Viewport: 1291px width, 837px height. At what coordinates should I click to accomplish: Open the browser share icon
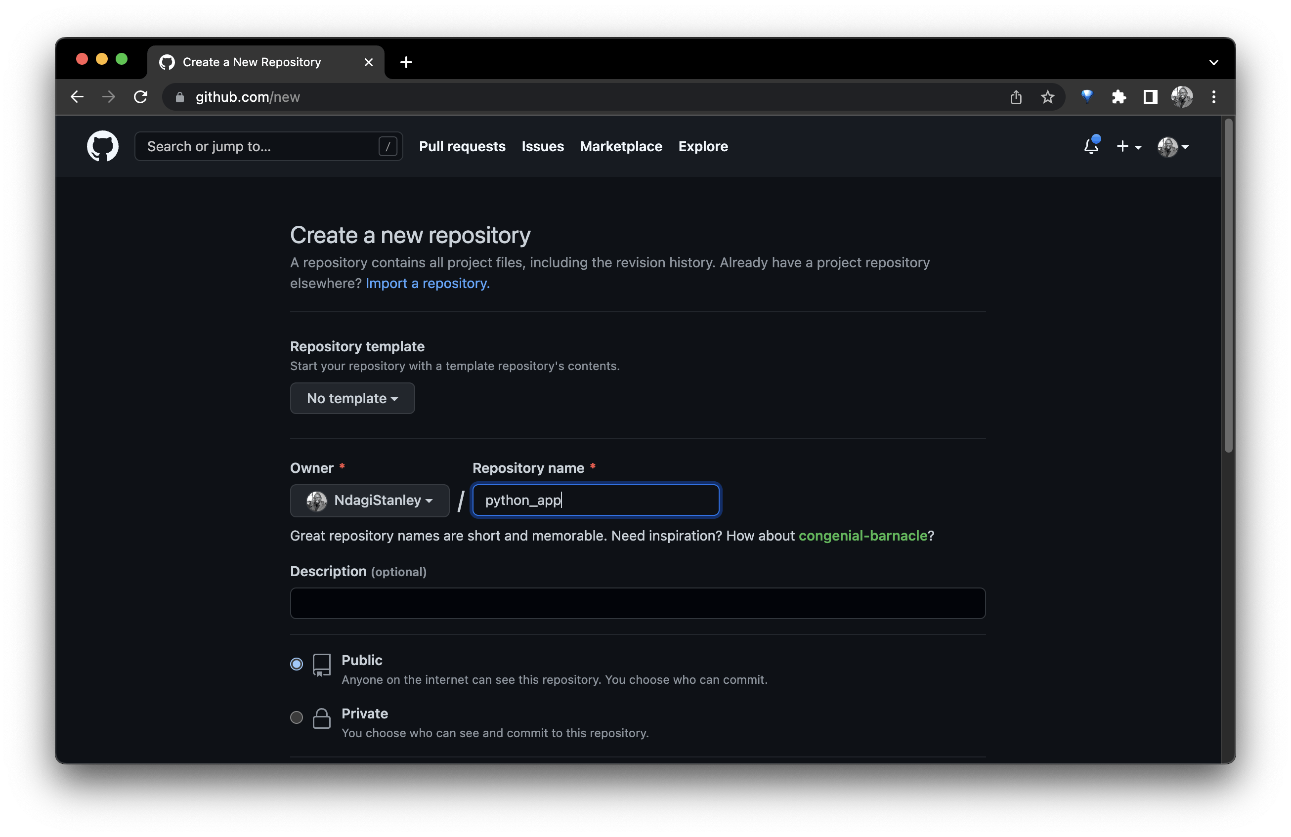click(x=1015, y=97)
